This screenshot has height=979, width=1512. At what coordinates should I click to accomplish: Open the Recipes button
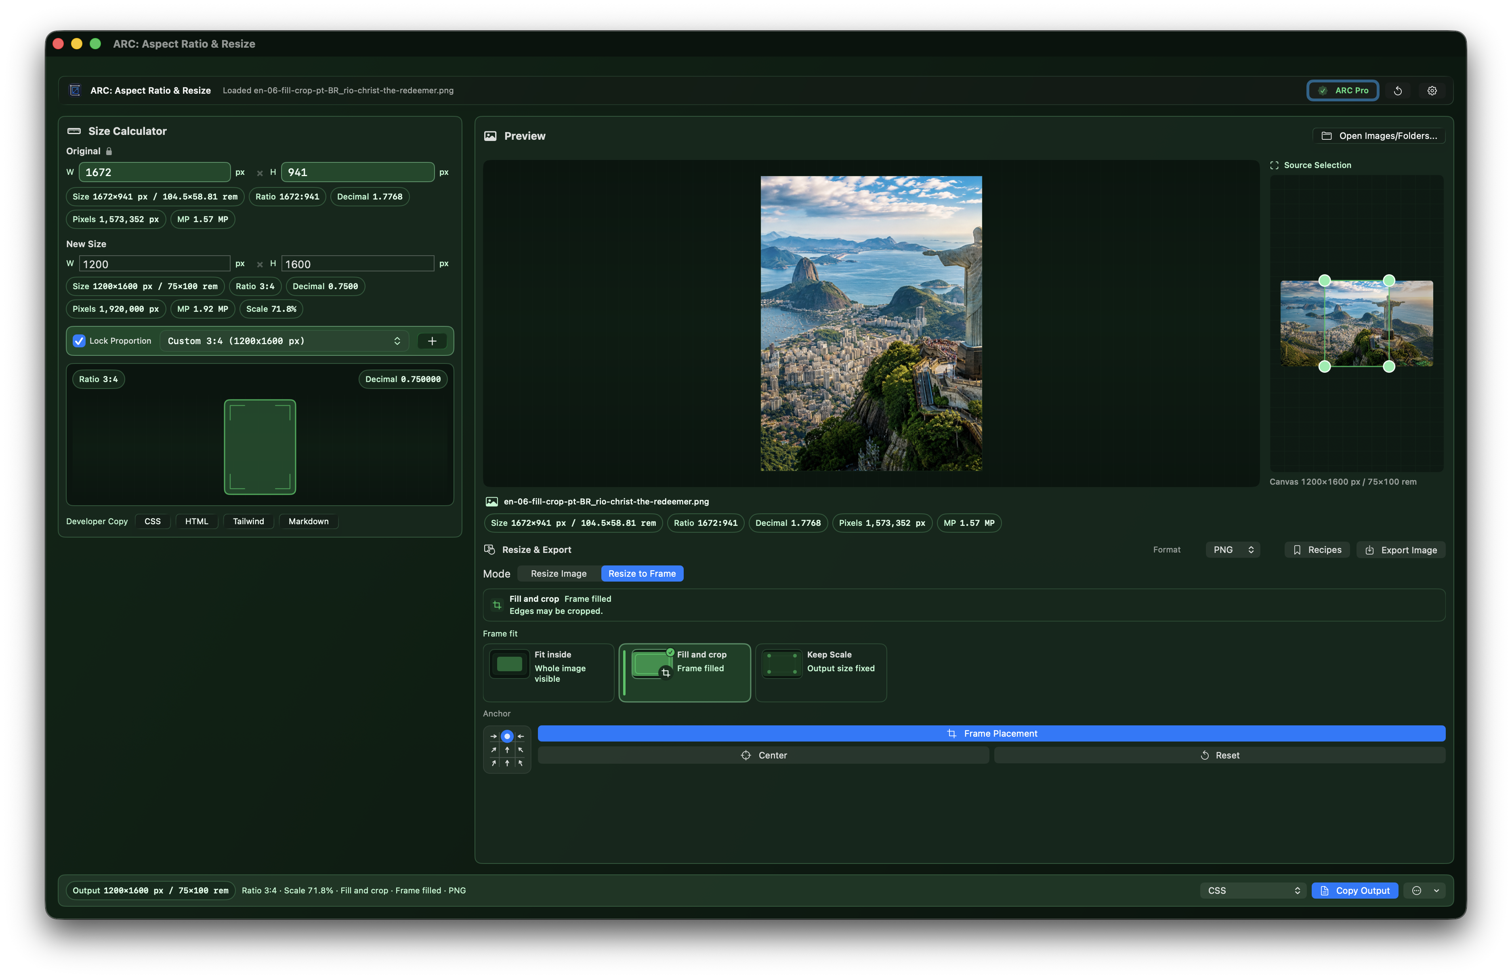(x=1317, y=550)
